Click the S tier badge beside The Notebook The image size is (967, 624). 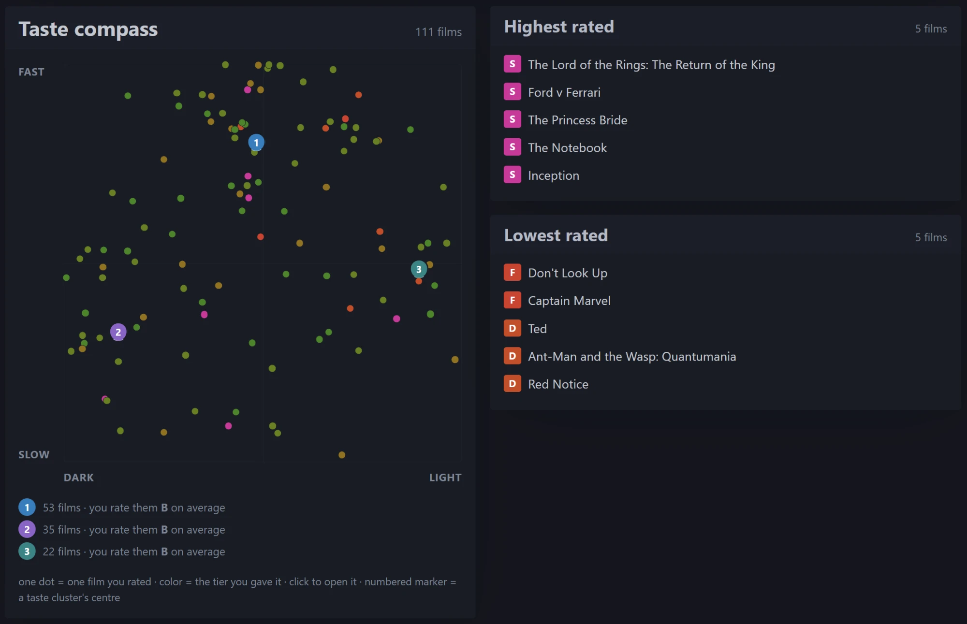[513, 147]
